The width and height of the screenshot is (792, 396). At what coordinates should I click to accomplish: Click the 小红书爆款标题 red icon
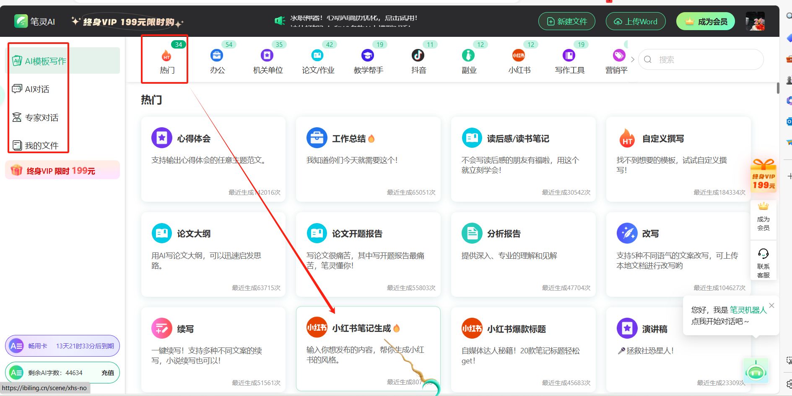[x=472, y=328]
